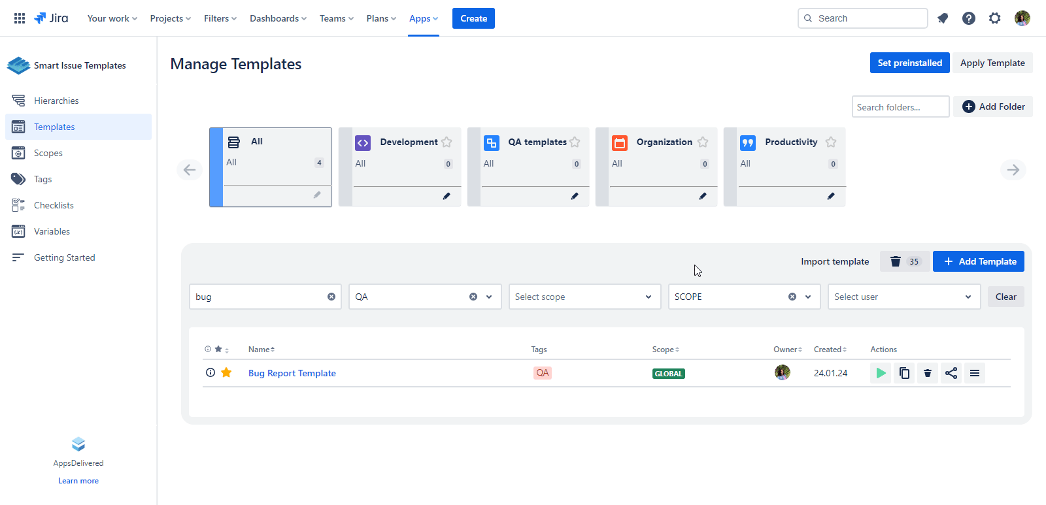Click the Add Template button
The image size is (1046, 505).
tap(978, 261)
